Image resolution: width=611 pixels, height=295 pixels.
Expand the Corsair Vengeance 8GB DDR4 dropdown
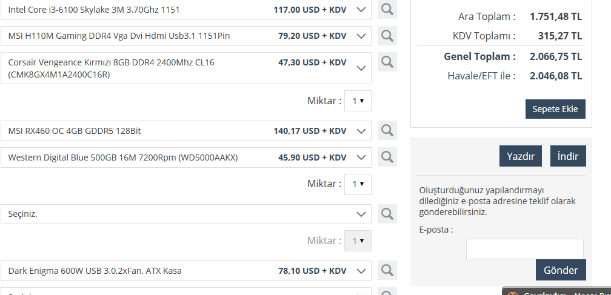pos(362,68)
